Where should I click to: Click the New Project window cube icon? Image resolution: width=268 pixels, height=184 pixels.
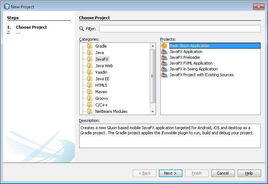[x=7, y=7]
